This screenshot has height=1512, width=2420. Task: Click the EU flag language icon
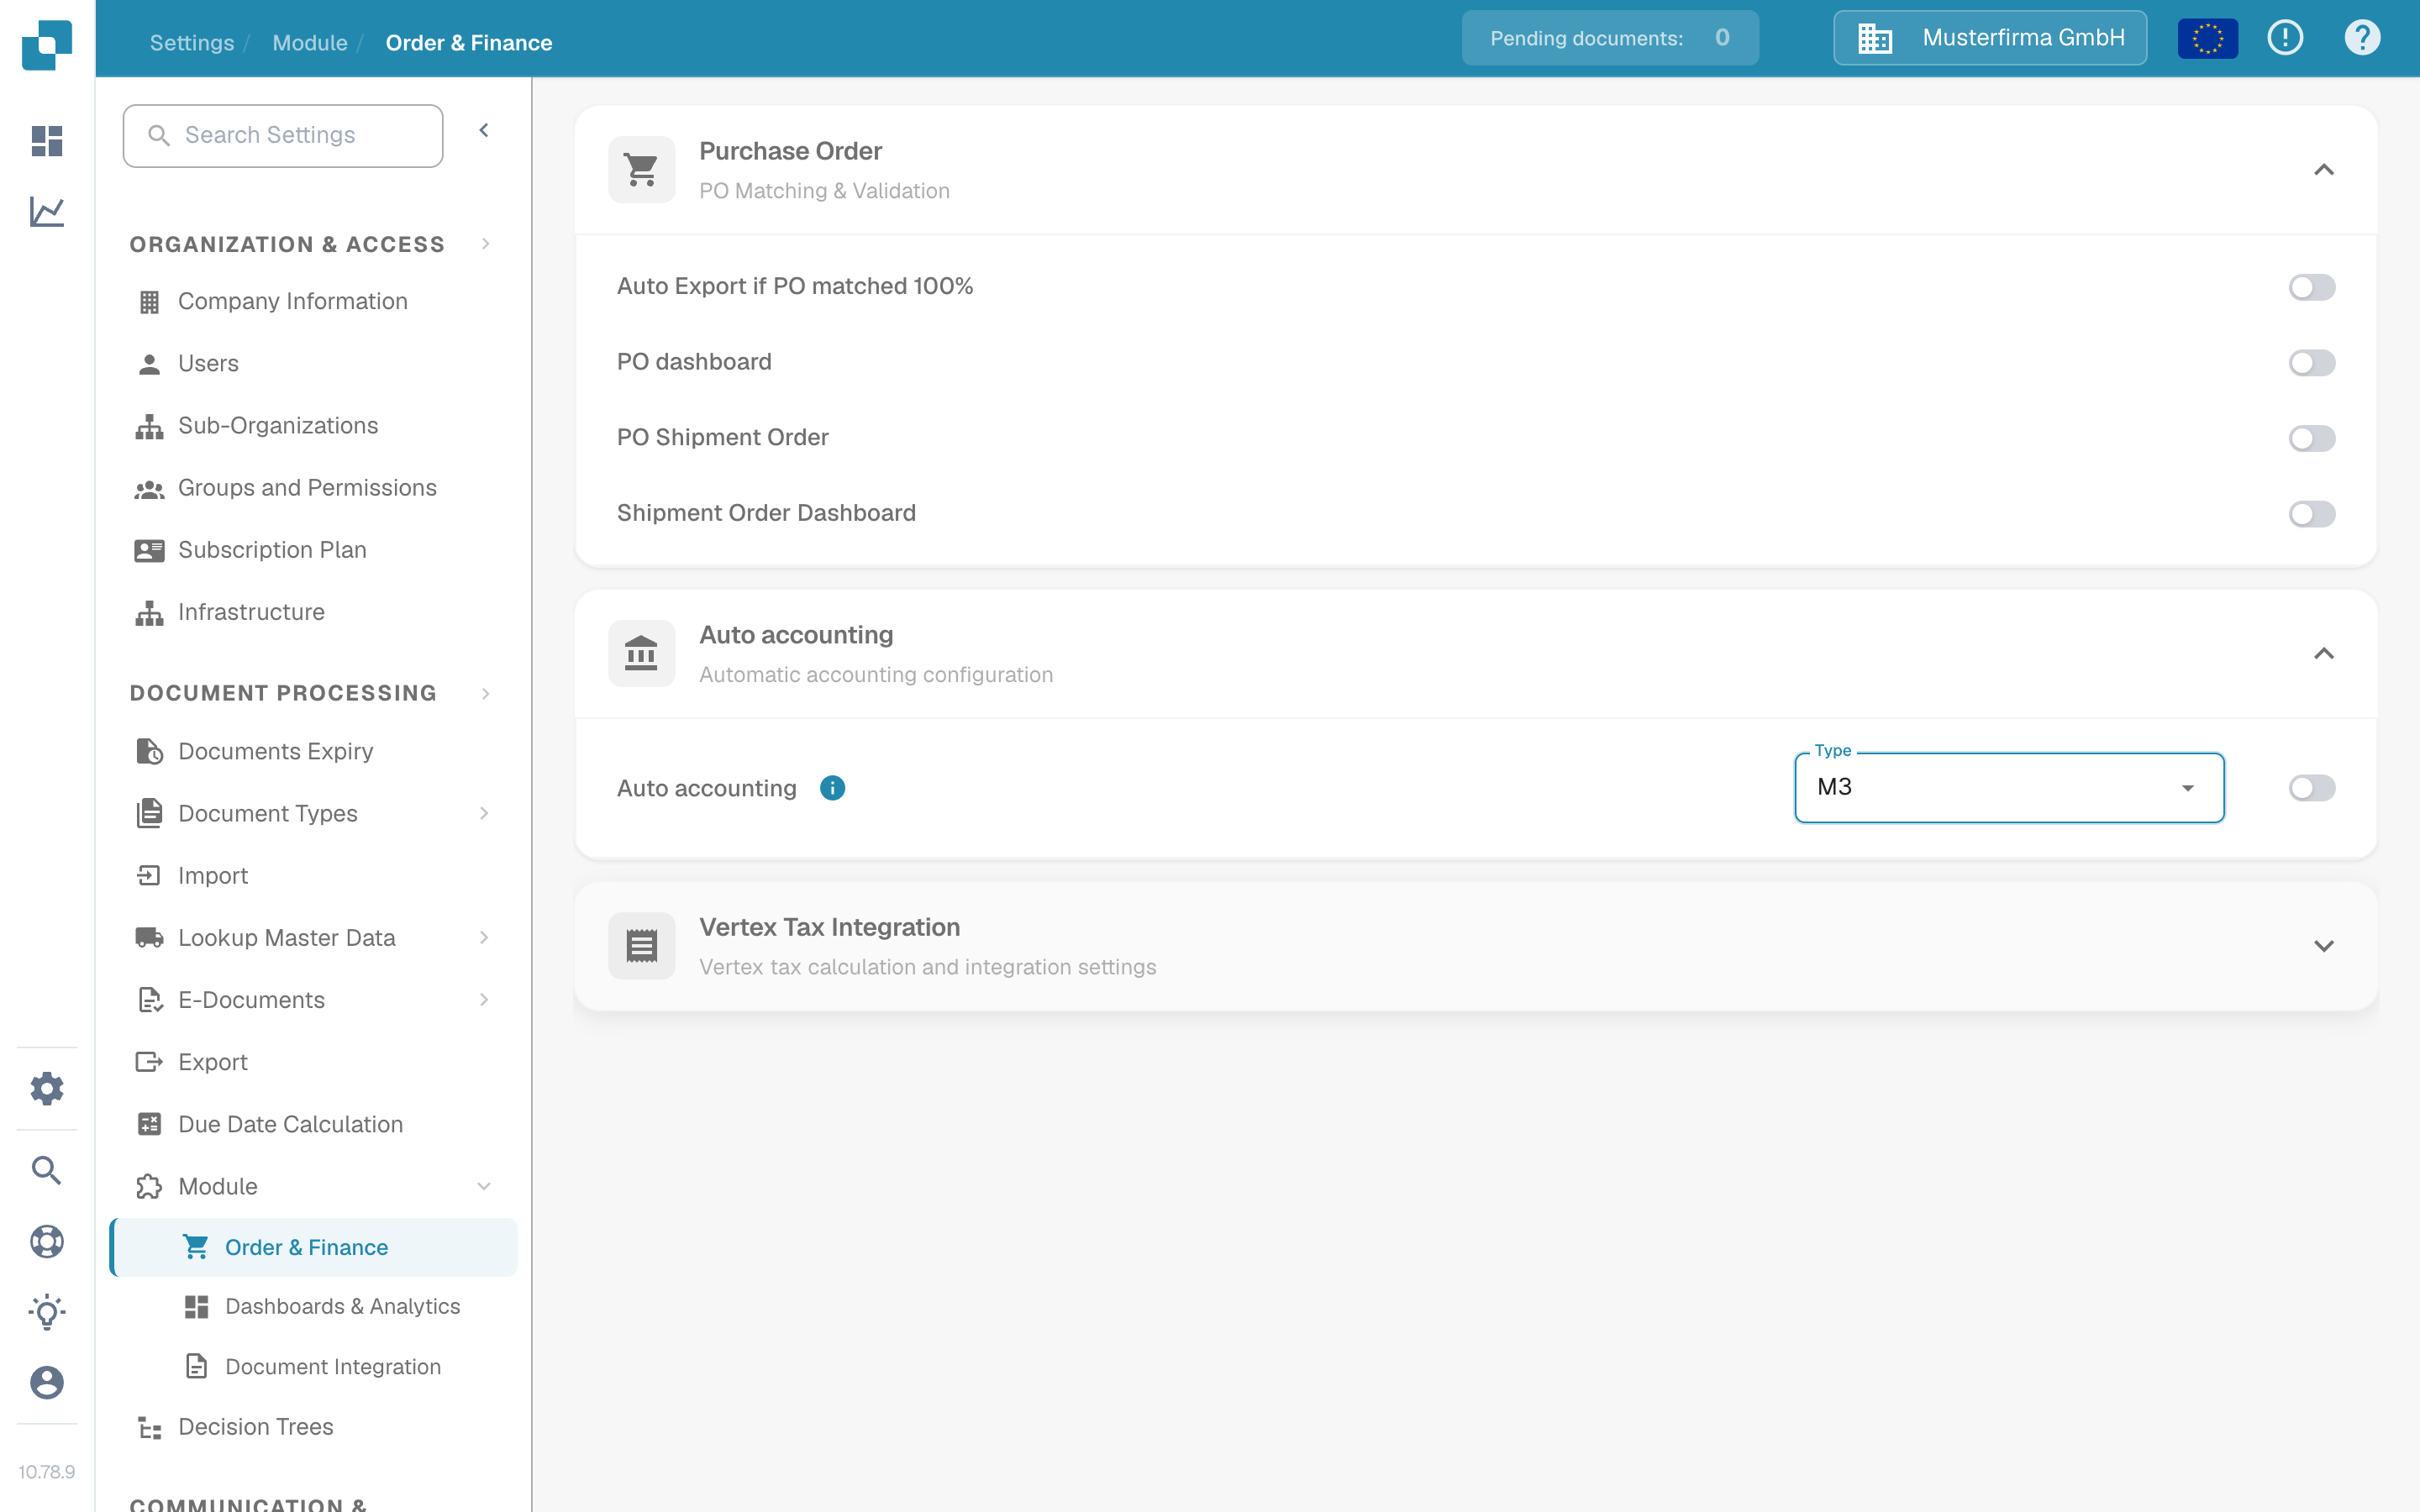click(2207, 38)
